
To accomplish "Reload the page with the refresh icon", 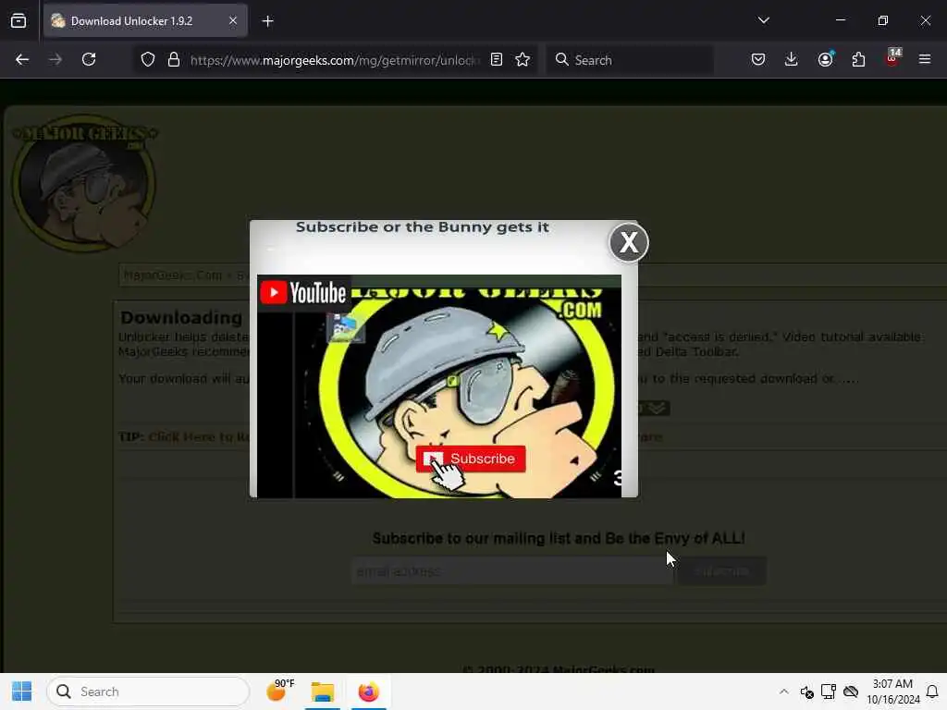I will click(89, 59).
